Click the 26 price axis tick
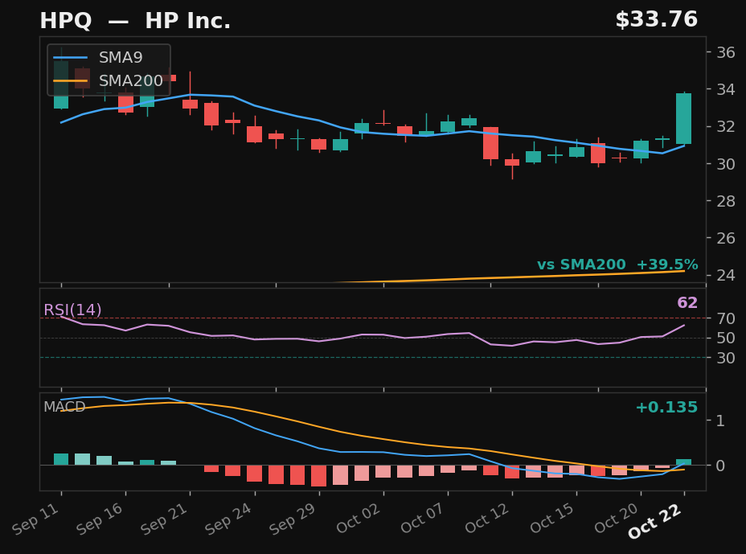 726,238
